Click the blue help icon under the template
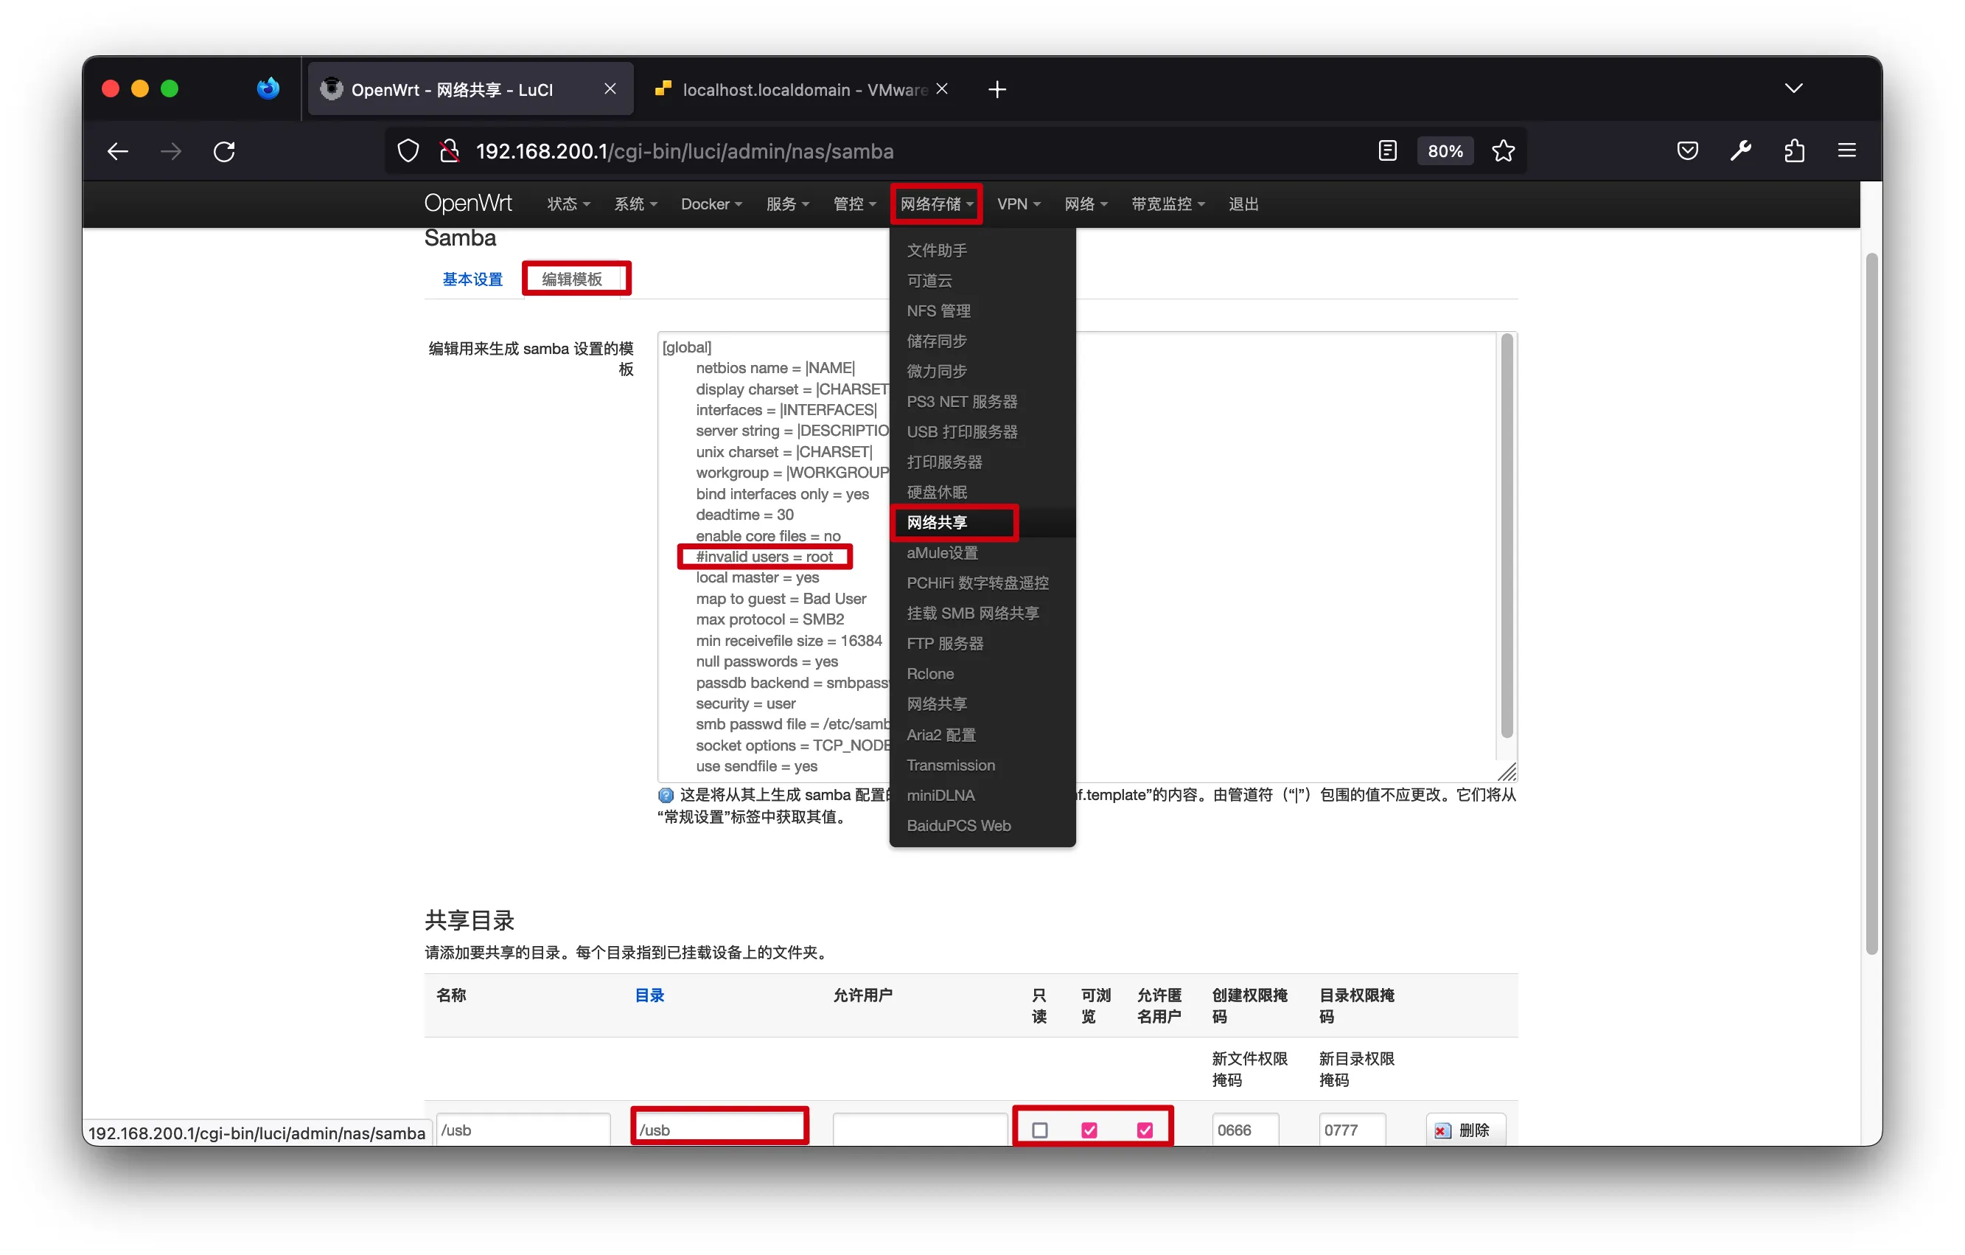The height and width of the screenshot is (1255, 1965). point(666,796)
